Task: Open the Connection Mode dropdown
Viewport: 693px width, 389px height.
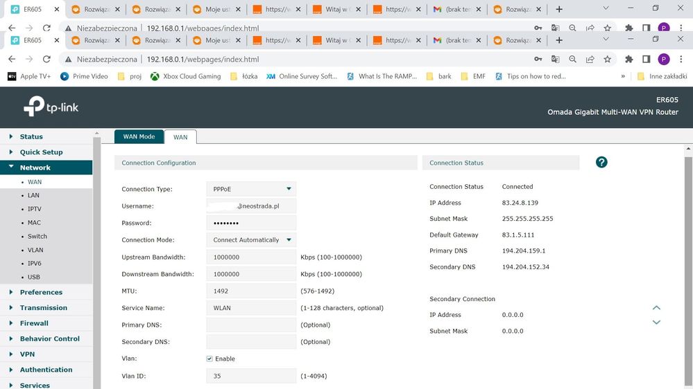Action: [251, 240]
